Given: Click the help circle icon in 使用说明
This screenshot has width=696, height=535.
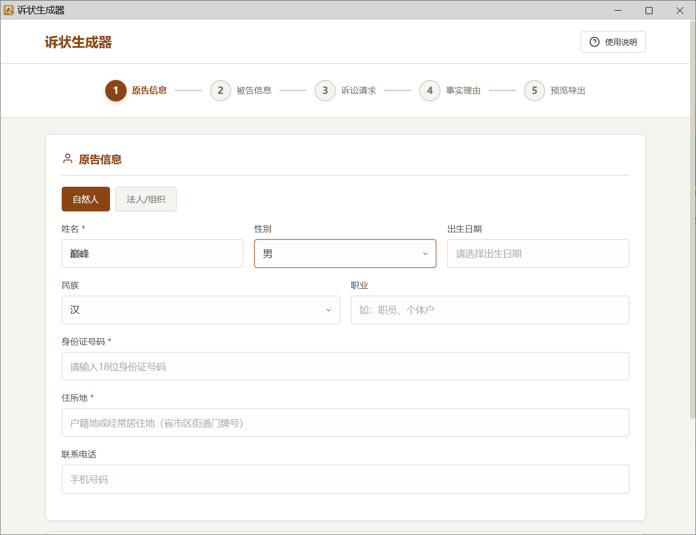Looking at the screenshot, I should coord(594,42).
